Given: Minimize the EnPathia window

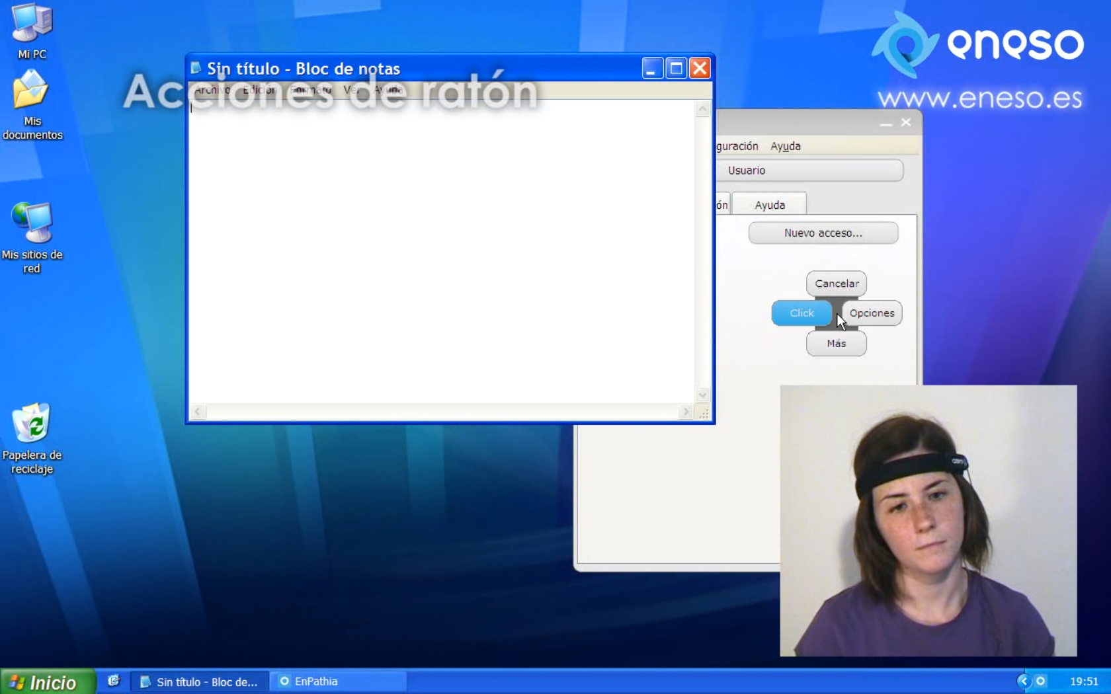Looking at the screenshot, I should [x=886, y=123].
